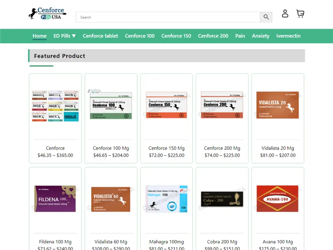This screenshot has width=333, height=250.
Task: Click the Cenforce 100 product image
Action: [x=111, y=105]
